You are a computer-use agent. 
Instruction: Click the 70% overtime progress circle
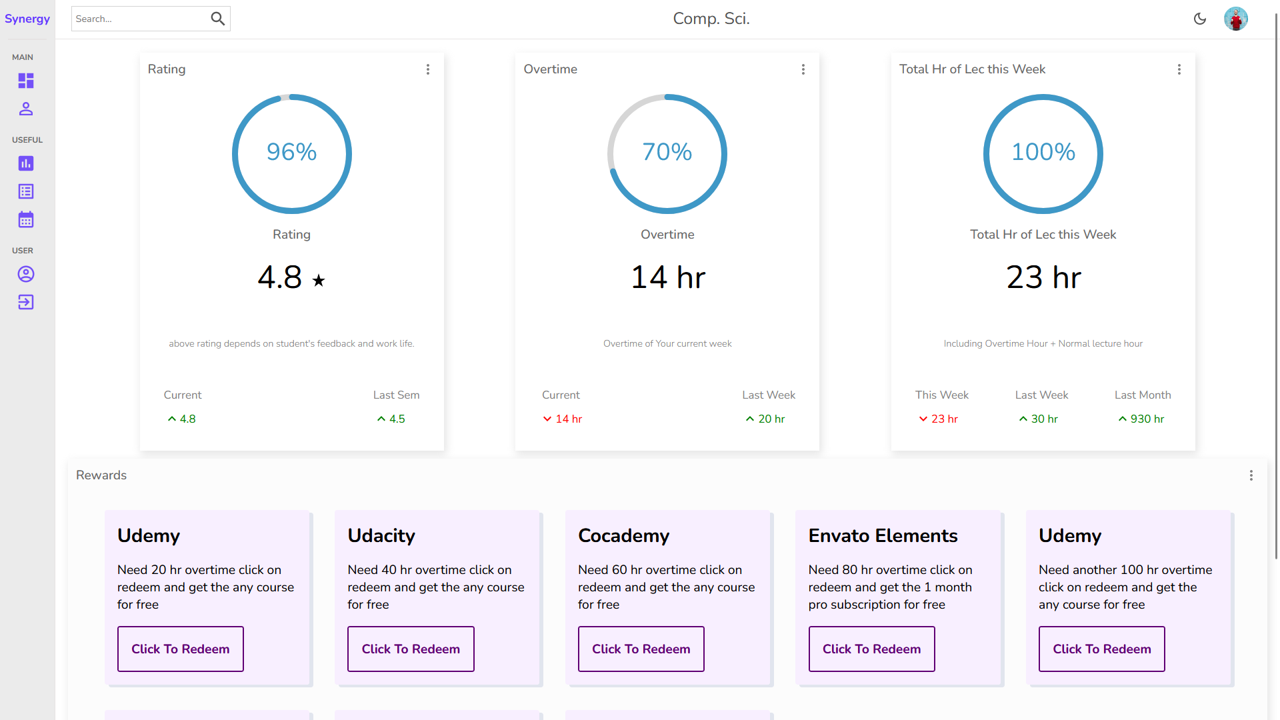tap(667, 154)
